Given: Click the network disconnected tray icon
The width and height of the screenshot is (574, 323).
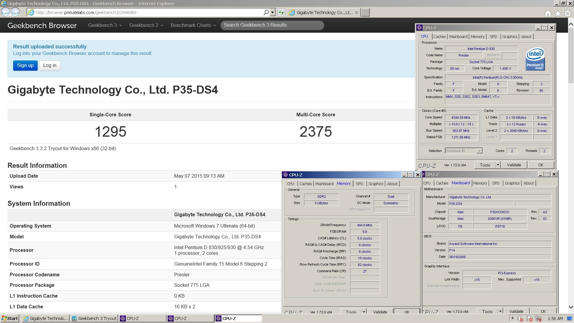Looking at the screenshot, I should coord(539,319).
